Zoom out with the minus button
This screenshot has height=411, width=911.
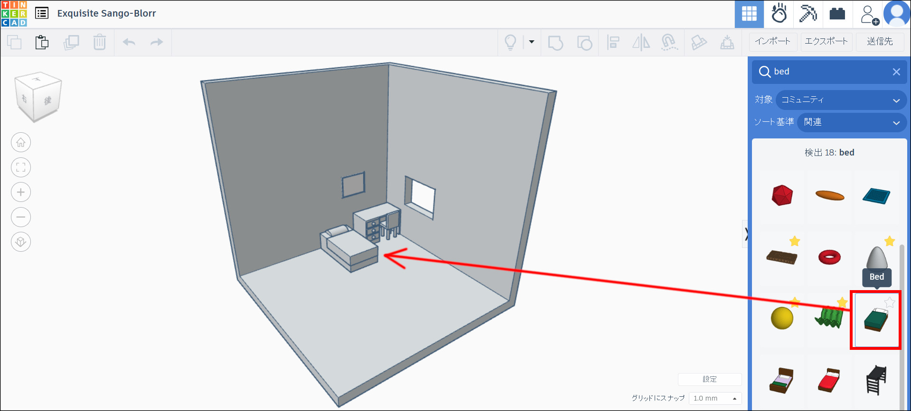click(21, 217)
